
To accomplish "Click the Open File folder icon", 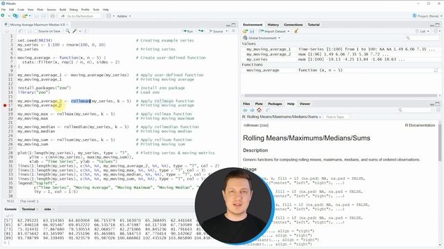I will pyautogui.click(x=25, y=16).
